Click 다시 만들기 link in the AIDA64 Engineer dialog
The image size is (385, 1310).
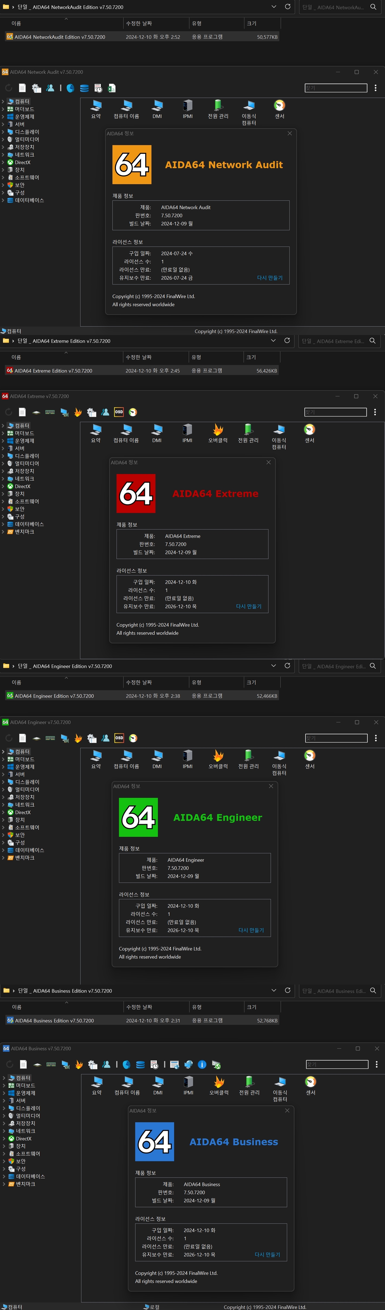click(251, 930)
